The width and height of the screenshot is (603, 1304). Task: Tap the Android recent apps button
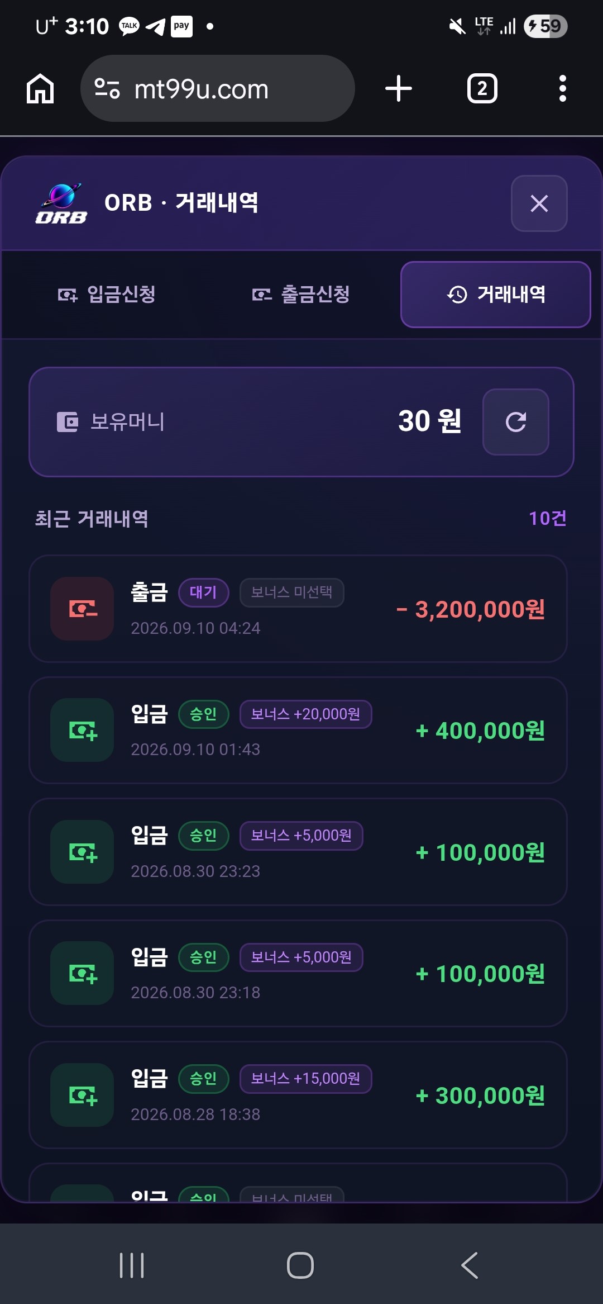pos(132,1265)
